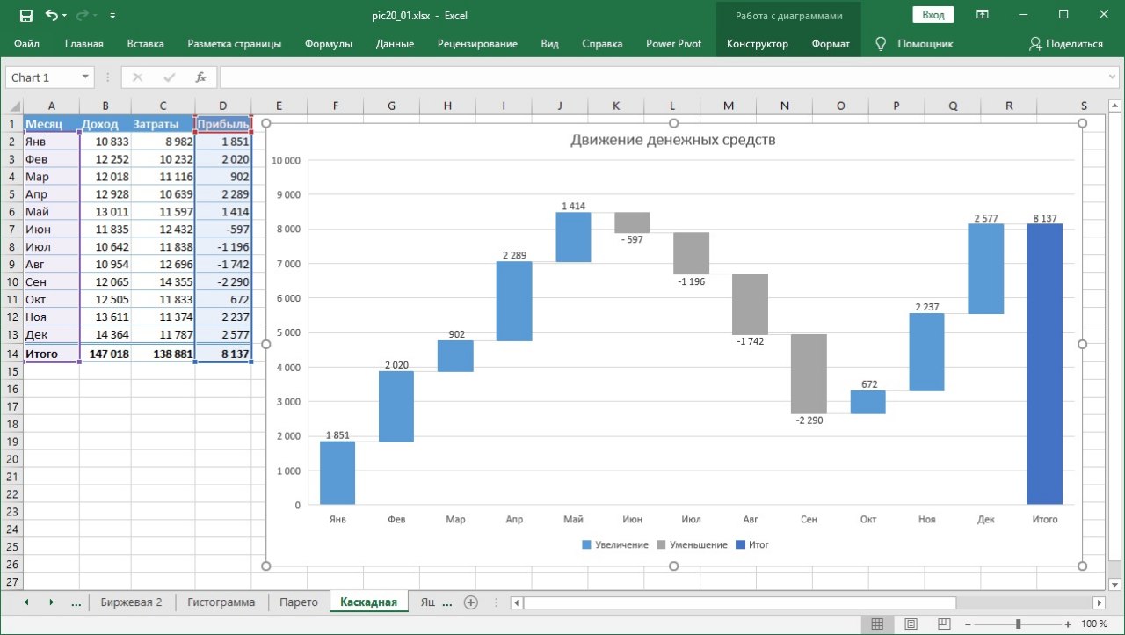Click previous sheet navigation arrow
Image resolution: width=1125 pixels, height=635 pixels.
pos(25,602)
